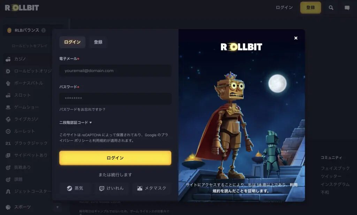This screenshot has height=215, width=357.
Task: Focus the パスワード input field
Action: click(x=115, y=99)
